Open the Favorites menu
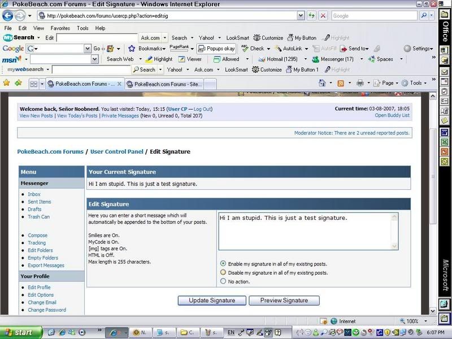452x339 pixels. [x=60, y=28]
